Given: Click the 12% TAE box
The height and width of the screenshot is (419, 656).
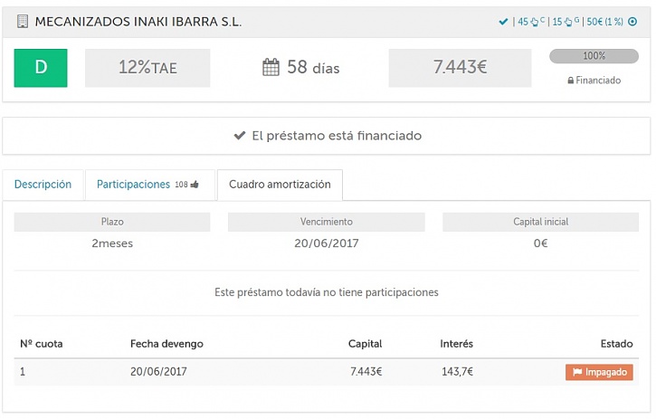Looking at the screenshot, I should click(147, 68).
